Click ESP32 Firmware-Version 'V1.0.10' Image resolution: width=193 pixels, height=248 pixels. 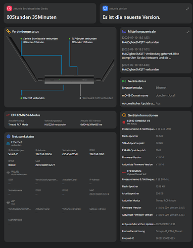pyautogui.click(x=160, y=157)
